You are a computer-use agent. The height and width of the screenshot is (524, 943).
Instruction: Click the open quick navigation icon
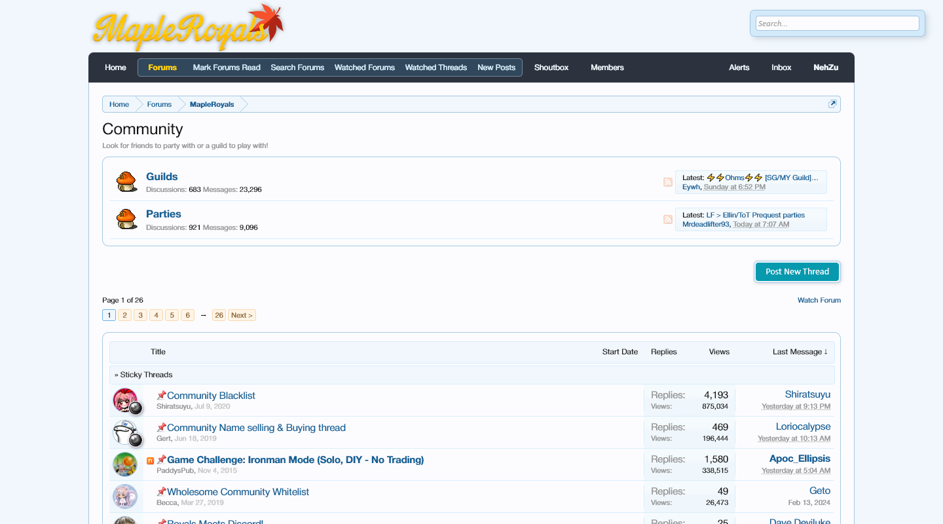pyautogui.click(x=832, y=104)
